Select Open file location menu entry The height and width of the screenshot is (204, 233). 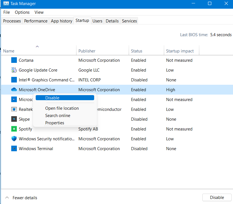pyautogui.click(x=62, y=108)
